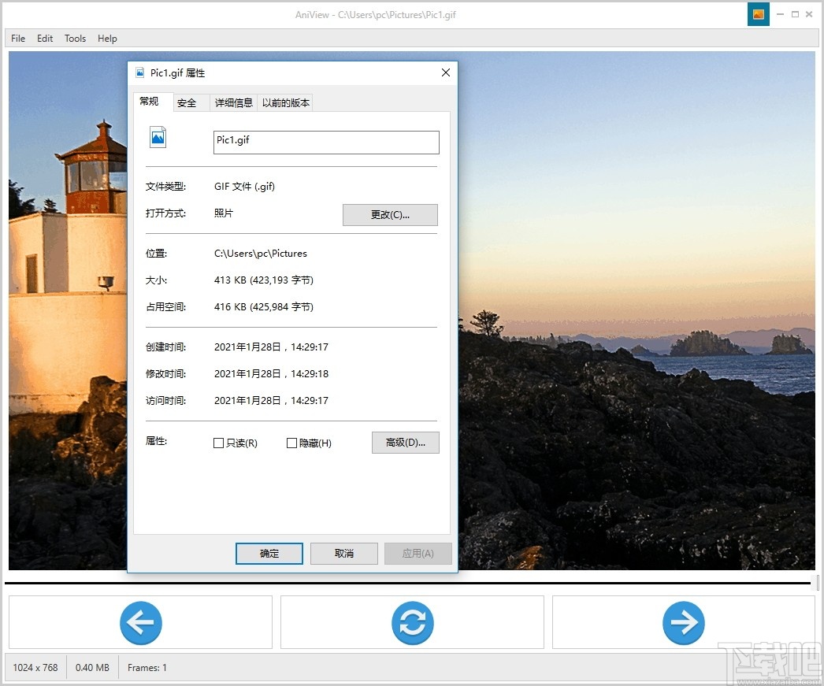Click the GIF file type icon in dialog
This screenshot has height=686, width=824.
tap(158, 138)
